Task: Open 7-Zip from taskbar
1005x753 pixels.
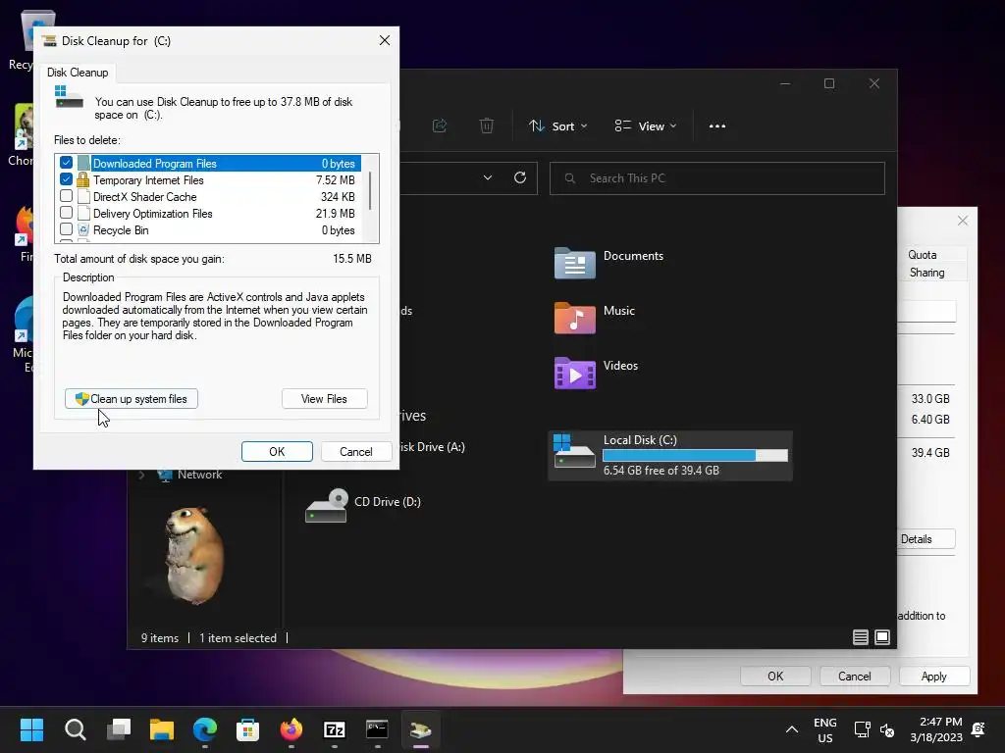Action: pyautogui.click(x=335, y=729)
